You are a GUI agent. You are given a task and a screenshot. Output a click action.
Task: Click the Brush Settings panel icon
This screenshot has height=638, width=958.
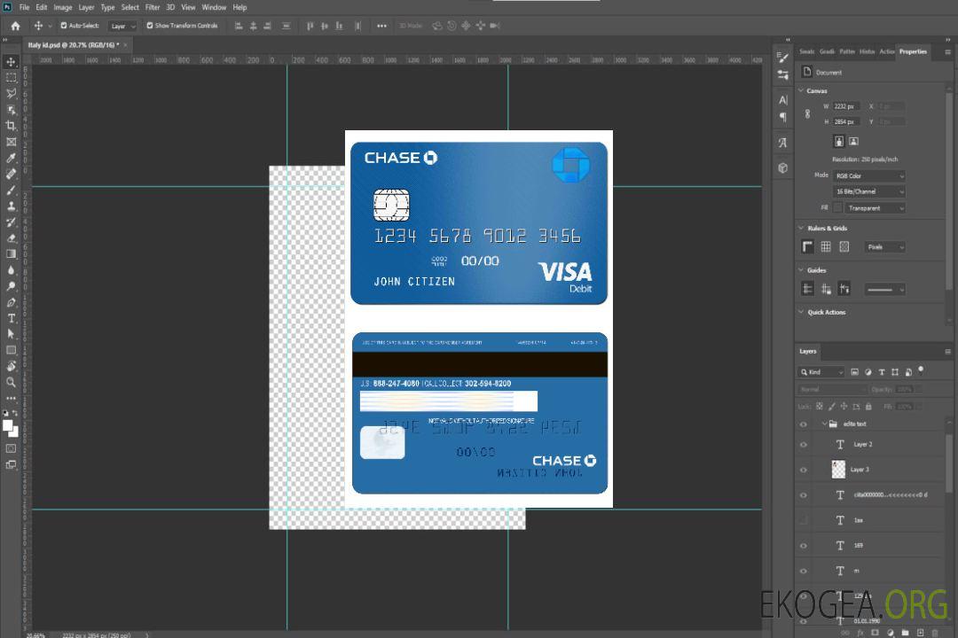click(783, 58)
